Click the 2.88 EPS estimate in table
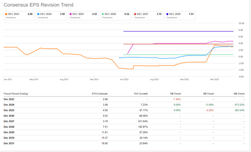 pos(105,99)
